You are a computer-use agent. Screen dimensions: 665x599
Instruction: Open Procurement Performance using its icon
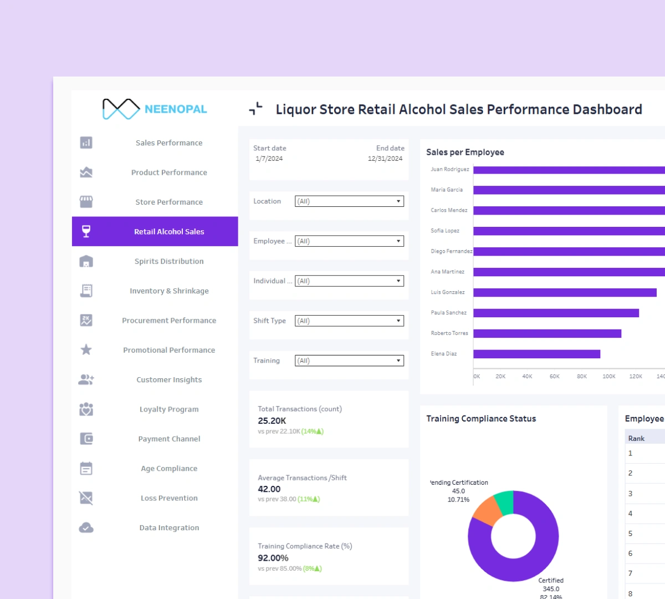[86, 320]
